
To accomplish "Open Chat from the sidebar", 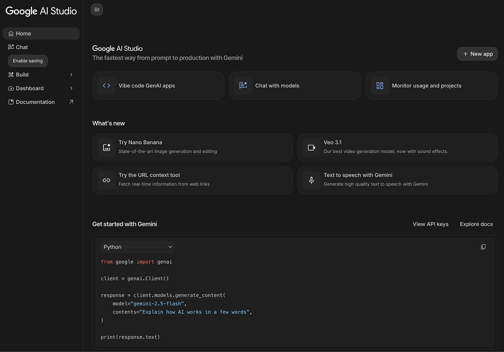I will pos(41,47).
